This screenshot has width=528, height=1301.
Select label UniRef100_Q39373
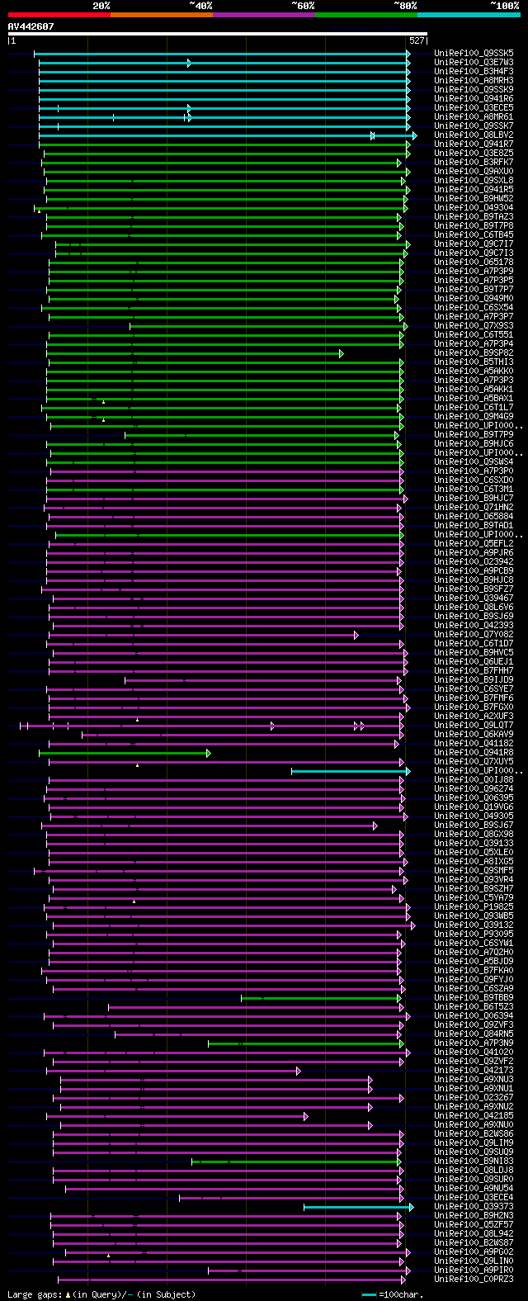click(x=474, y=1206)
